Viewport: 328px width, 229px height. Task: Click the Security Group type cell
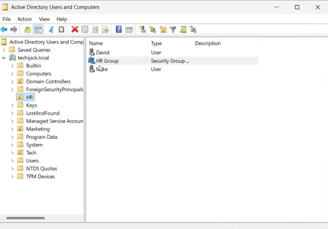tap(170, 61)
